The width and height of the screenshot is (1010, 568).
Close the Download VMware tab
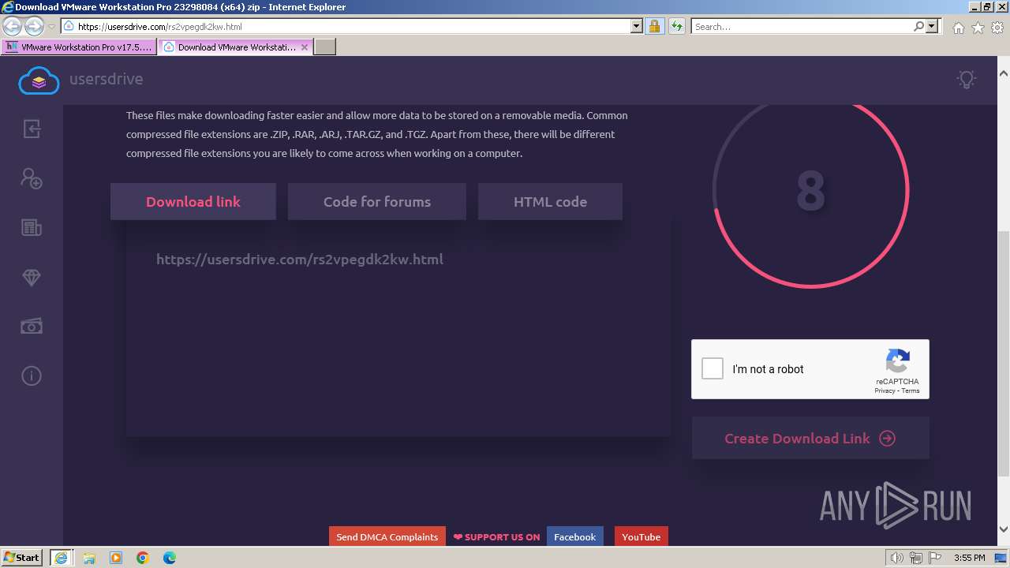pyautogui.click(x=305, y=47)
